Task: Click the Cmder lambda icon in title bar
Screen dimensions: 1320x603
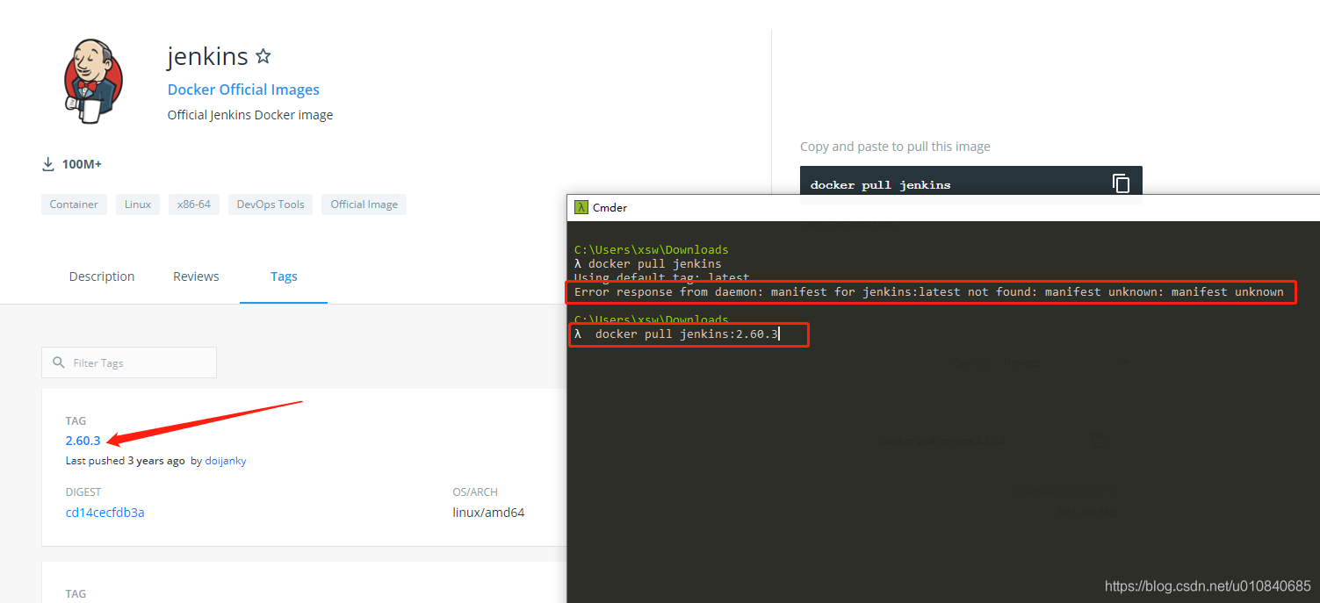Action: [x=581, y=208]
